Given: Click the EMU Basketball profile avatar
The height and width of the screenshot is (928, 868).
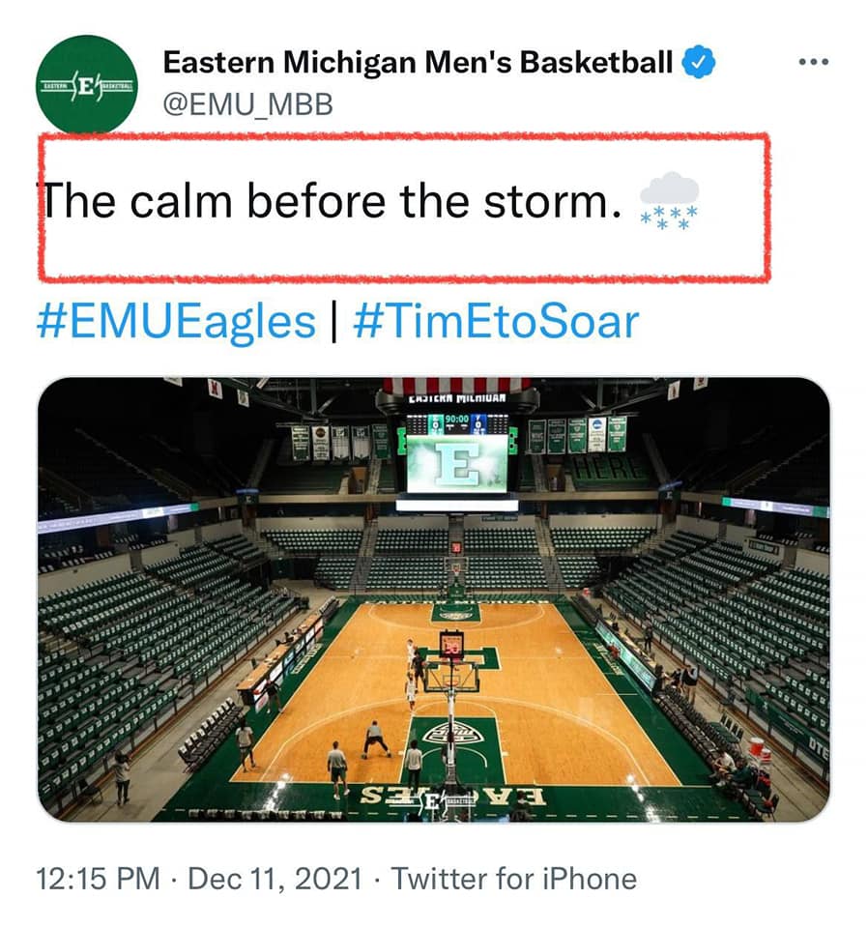Looking at the screenshot, I should coord(86,84).
